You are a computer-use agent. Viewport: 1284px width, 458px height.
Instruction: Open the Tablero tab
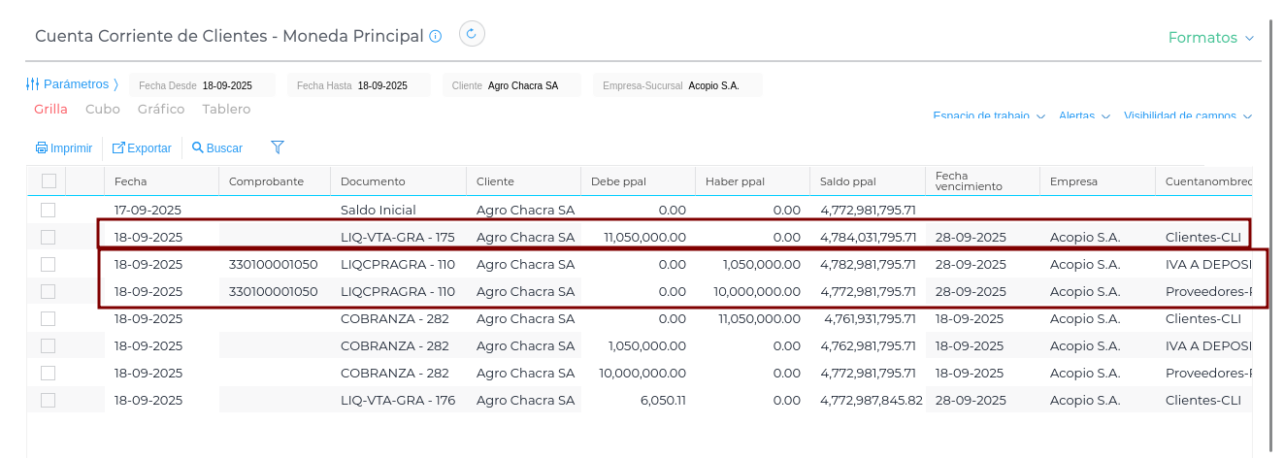[x=226, y=110]
